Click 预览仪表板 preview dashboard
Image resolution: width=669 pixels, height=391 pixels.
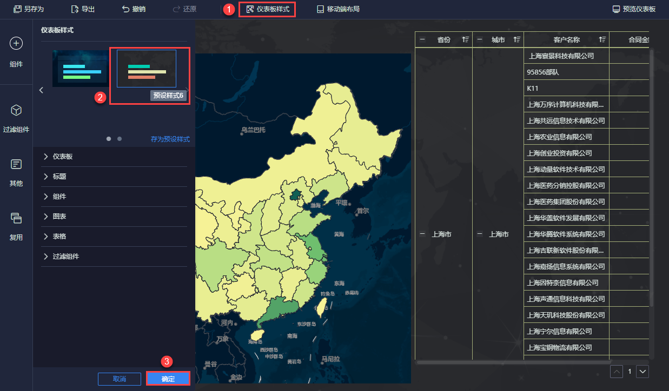[x=634, y=9]
